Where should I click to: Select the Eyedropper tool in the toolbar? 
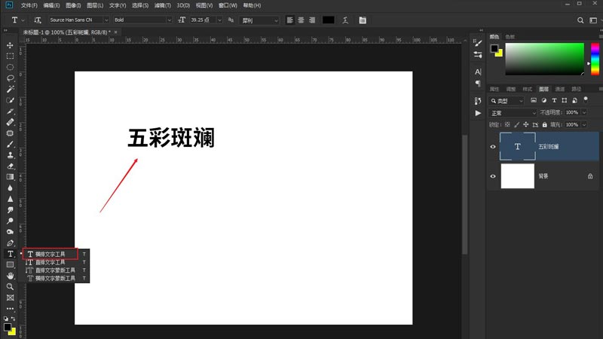pos(10,111)
